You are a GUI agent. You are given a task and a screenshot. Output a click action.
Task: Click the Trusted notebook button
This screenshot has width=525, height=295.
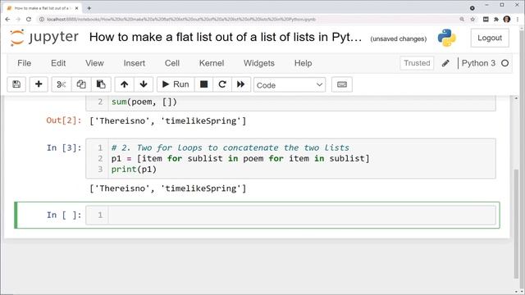417,63
